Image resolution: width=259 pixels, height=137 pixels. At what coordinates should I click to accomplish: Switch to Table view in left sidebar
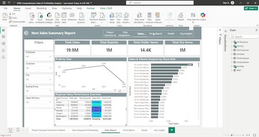[x=3, y=37]
